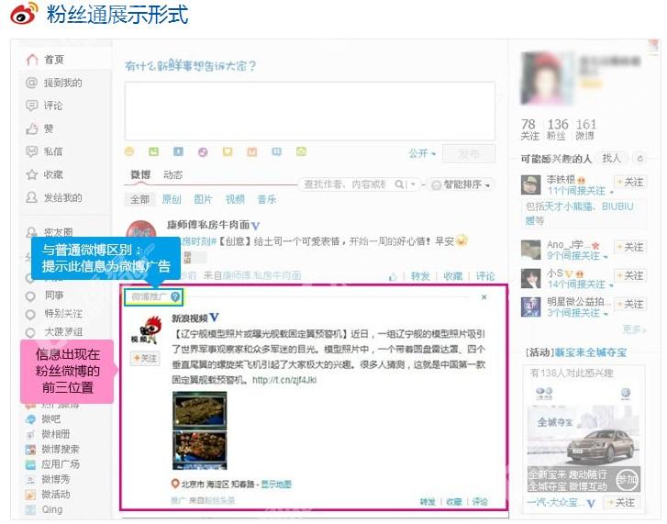This screenshot has width=667, height=524.
Task: Click the orange square icon under compose box
Action: click(252, 151)
